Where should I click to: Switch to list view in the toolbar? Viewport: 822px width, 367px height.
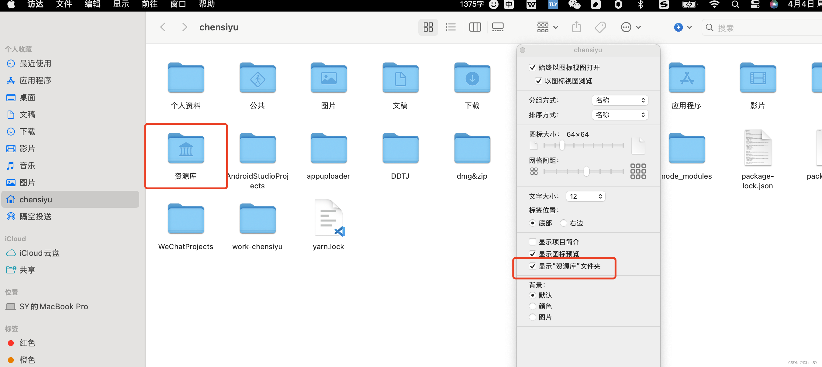coord(451,27)
